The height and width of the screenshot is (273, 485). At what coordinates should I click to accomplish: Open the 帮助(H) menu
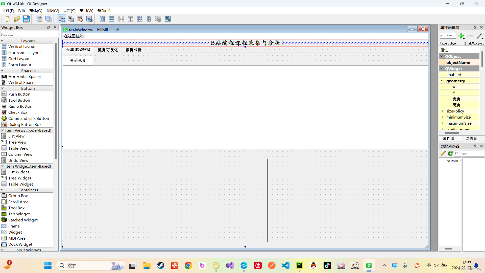click(104, 11)
